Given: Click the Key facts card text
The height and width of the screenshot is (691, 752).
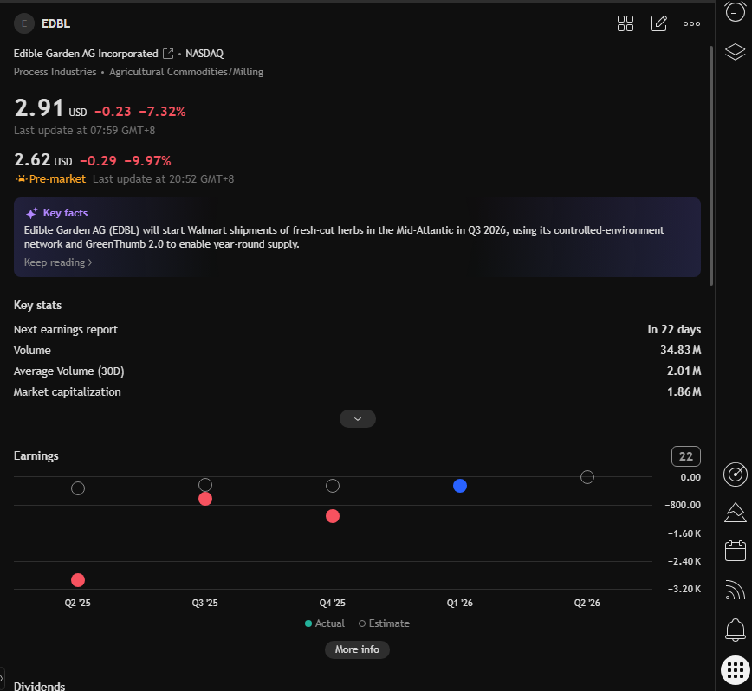Looking at the screenshot, I should 344,237.
